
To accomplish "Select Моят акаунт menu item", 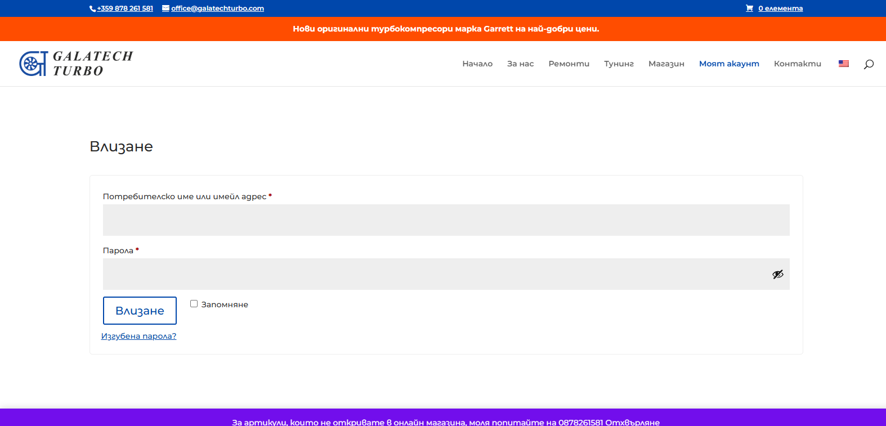I will click(x=729, y=64).
